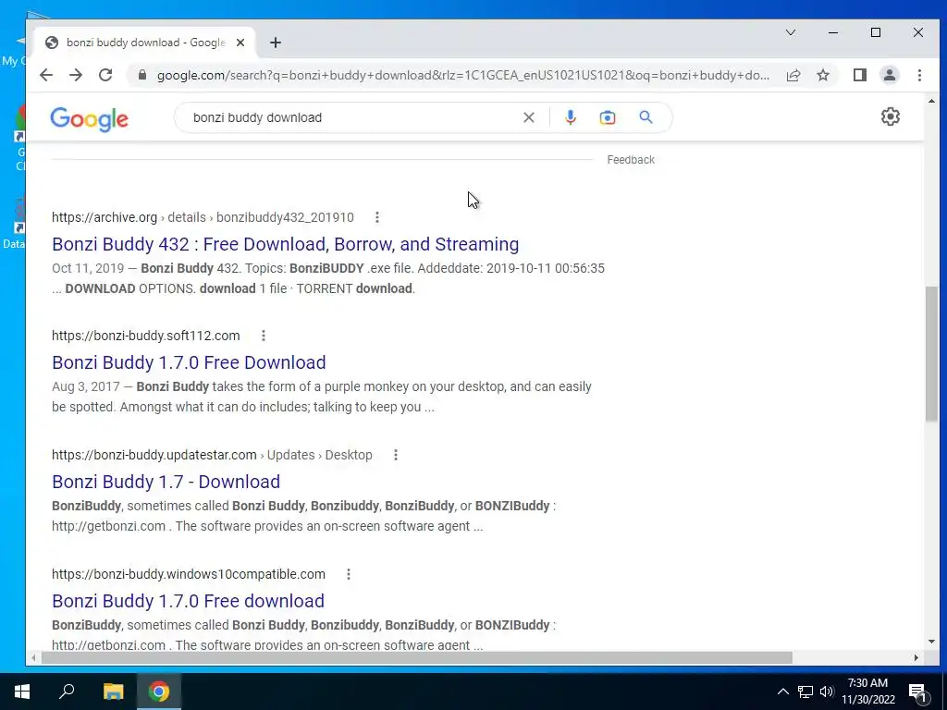Search by image camera icon
The height and width of the screenshot is (710, 947).
pyautogui.click(x=608, y=117)
